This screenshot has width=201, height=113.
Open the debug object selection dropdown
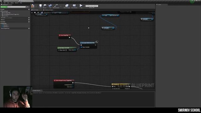point(92,6)
